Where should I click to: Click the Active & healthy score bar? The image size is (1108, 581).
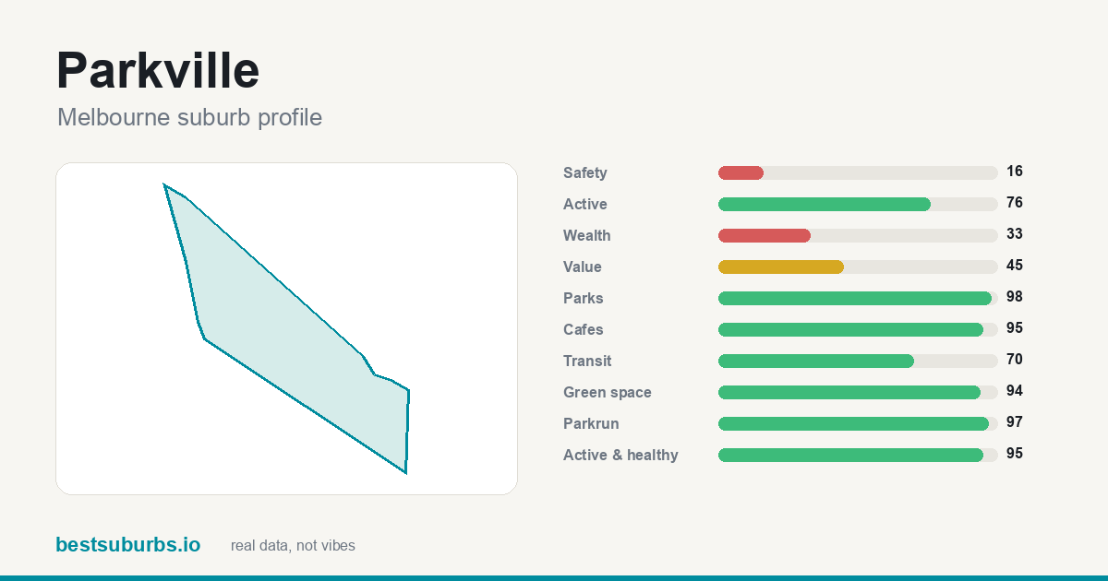850,455
